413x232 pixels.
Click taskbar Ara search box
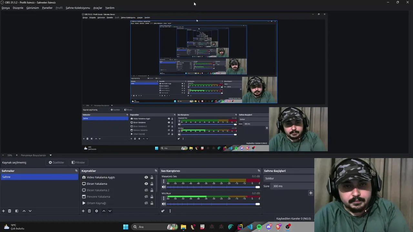click(x=155, y=227)
